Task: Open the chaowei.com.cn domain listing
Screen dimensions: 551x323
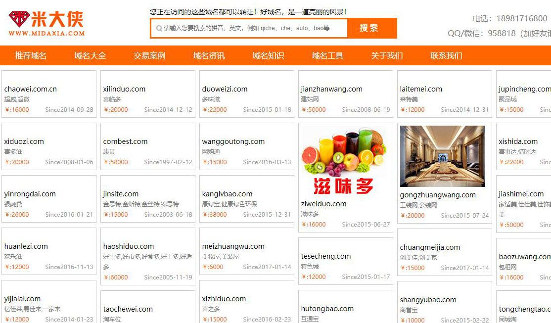Action: [31, 89]
